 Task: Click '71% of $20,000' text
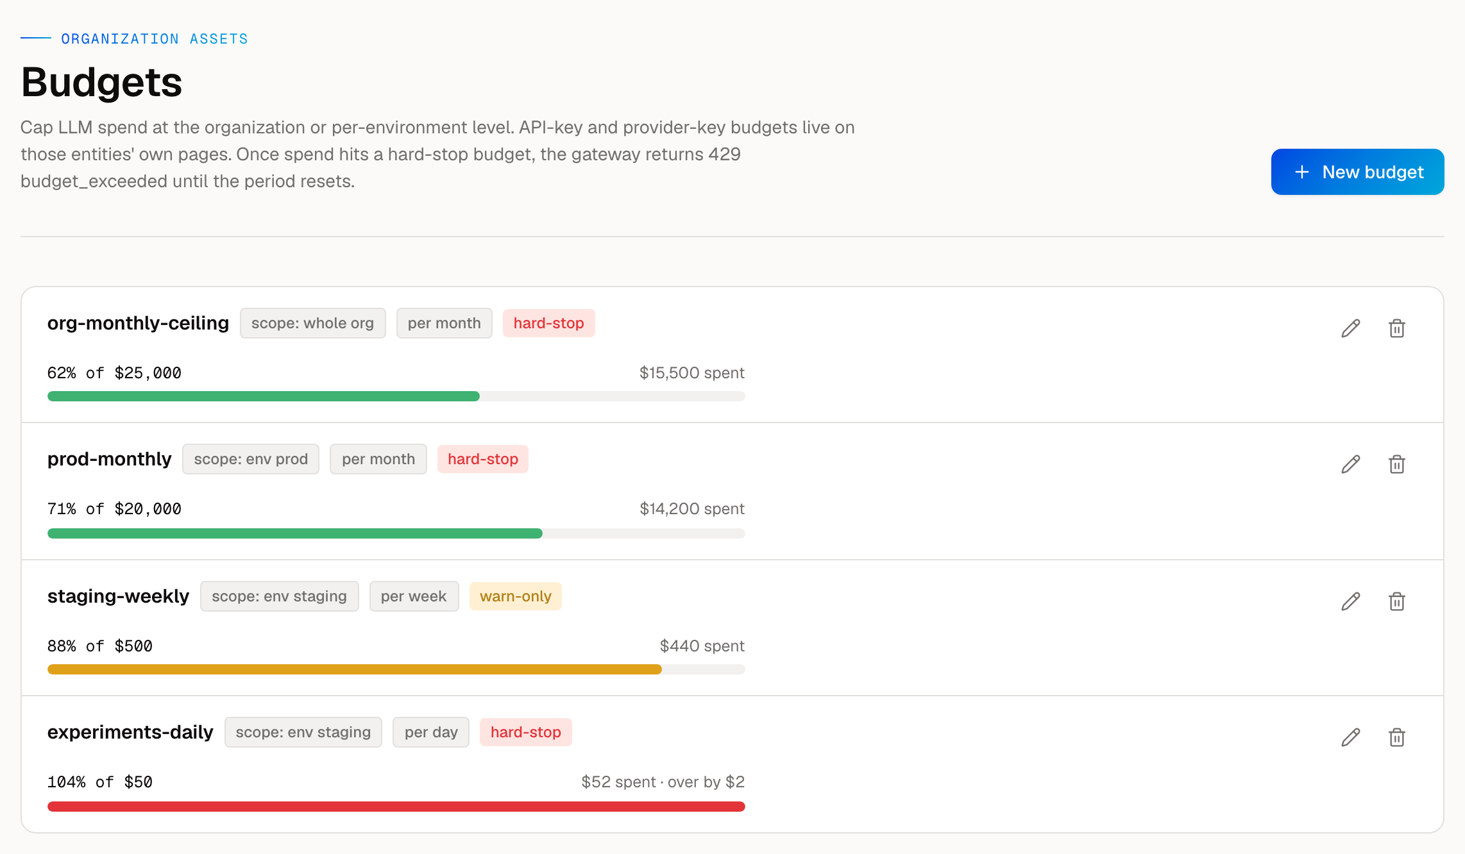coord(114,509)
